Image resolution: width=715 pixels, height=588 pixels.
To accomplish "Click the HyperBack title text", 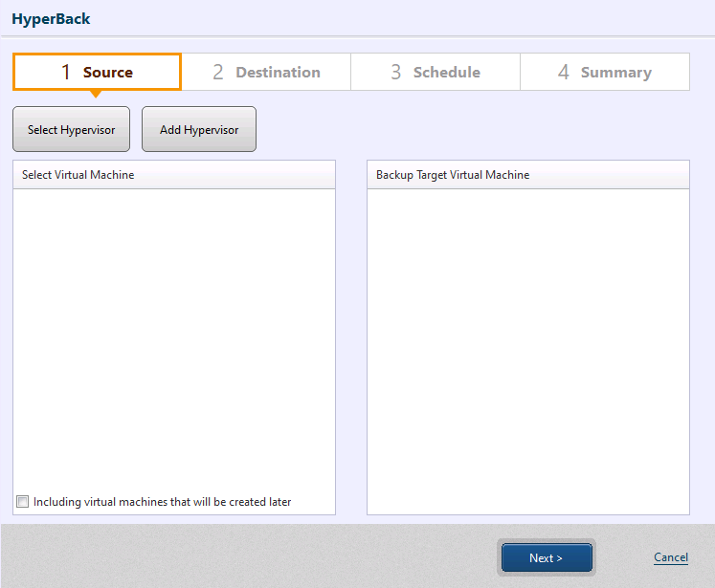I will 52,18.
